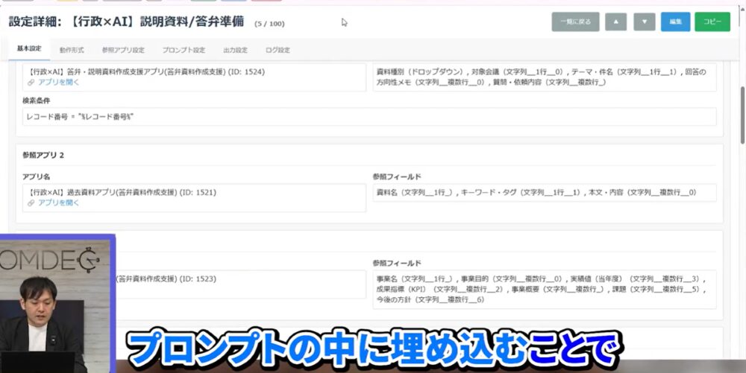Click the 過去資料アプリ app name field

click(194, 192)
